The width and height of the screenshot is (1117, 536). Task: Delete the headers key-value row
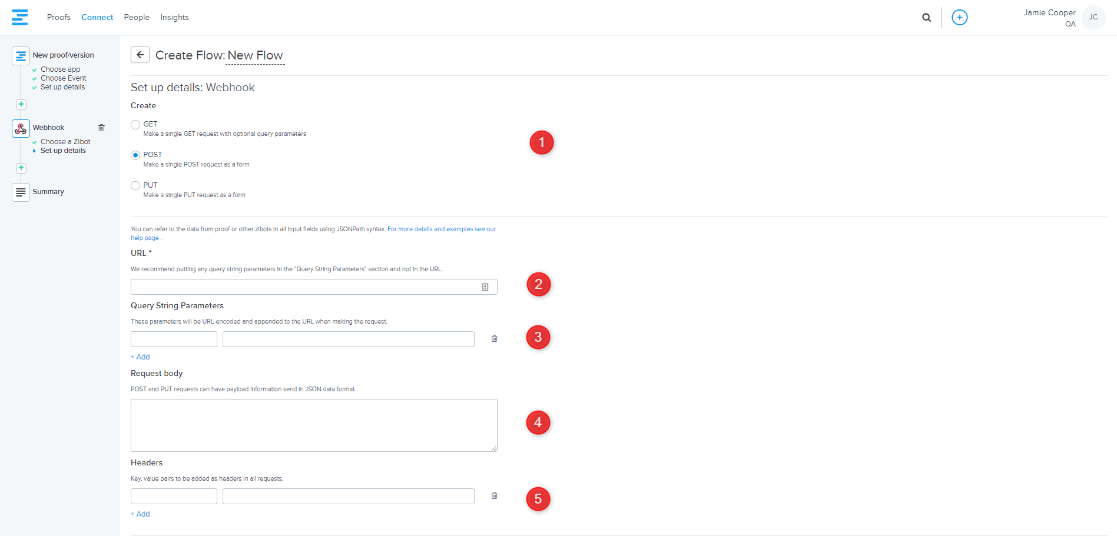pyautogui.click(x=494, y=496)
